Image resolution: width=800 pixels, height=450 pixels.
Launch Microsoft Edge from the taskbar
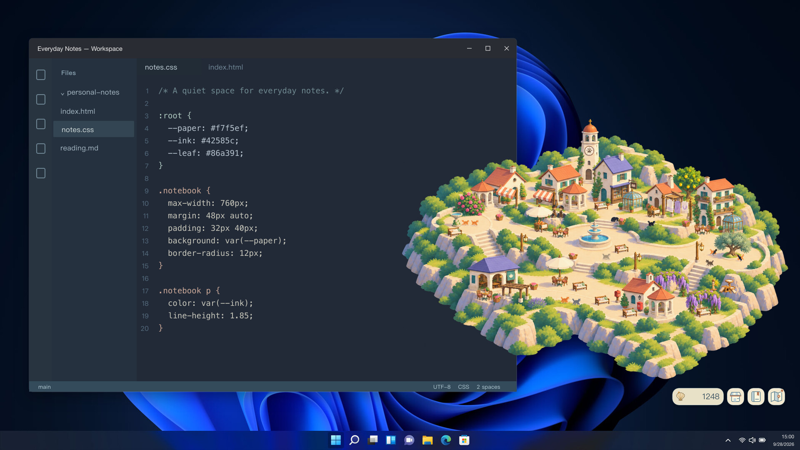click(446, 440)
